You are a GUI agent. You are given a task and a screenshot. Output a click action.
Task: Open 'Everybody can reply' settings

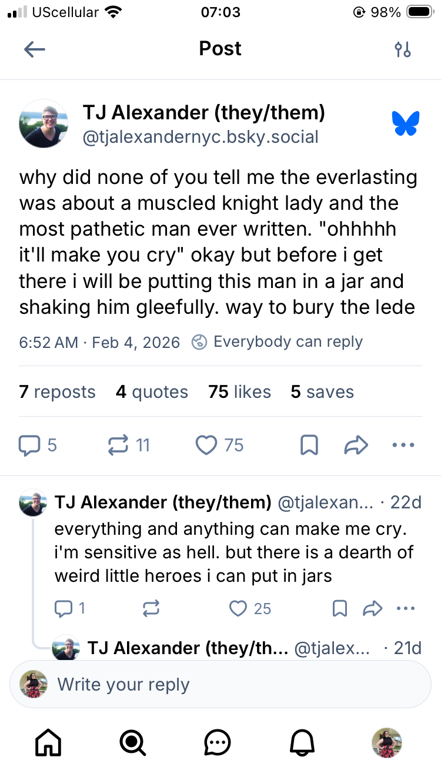(x=278, y=341)
